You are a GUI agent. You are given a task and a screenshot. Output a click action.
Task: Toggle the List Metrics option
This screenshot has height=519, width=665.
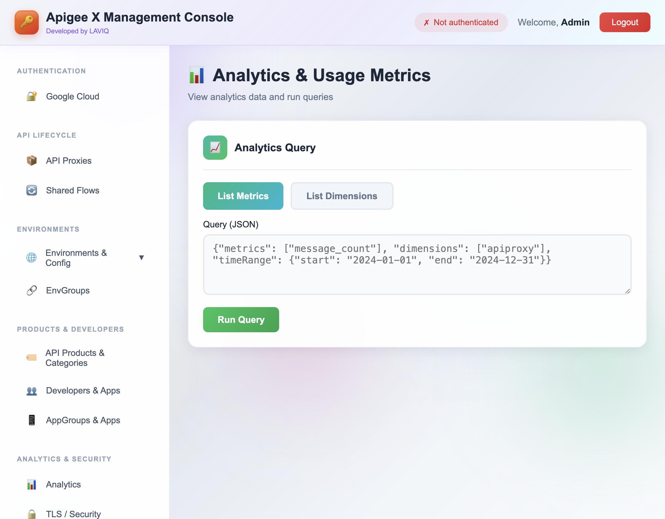[x=243, y=196]
